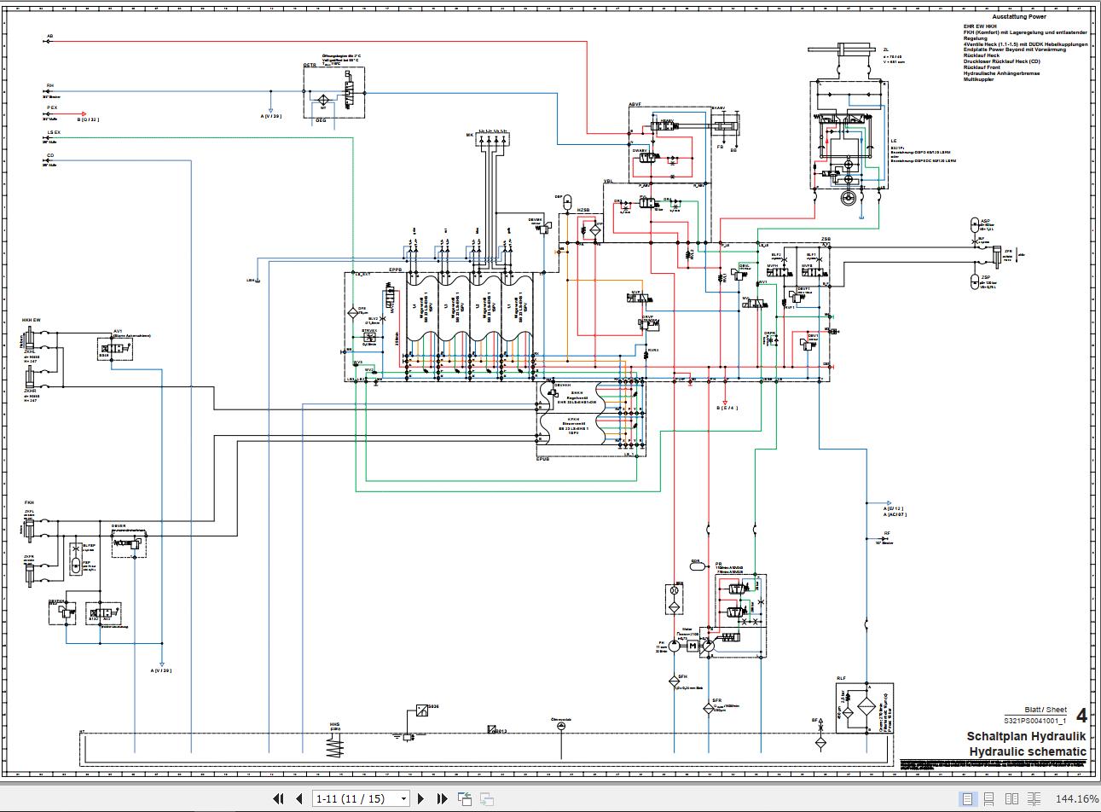
Task: Select continuous facing pages layout
Action: tap(1034, 798)
